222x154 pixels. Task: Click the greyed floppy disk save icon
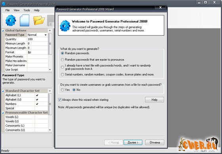(x=51, y=21)
